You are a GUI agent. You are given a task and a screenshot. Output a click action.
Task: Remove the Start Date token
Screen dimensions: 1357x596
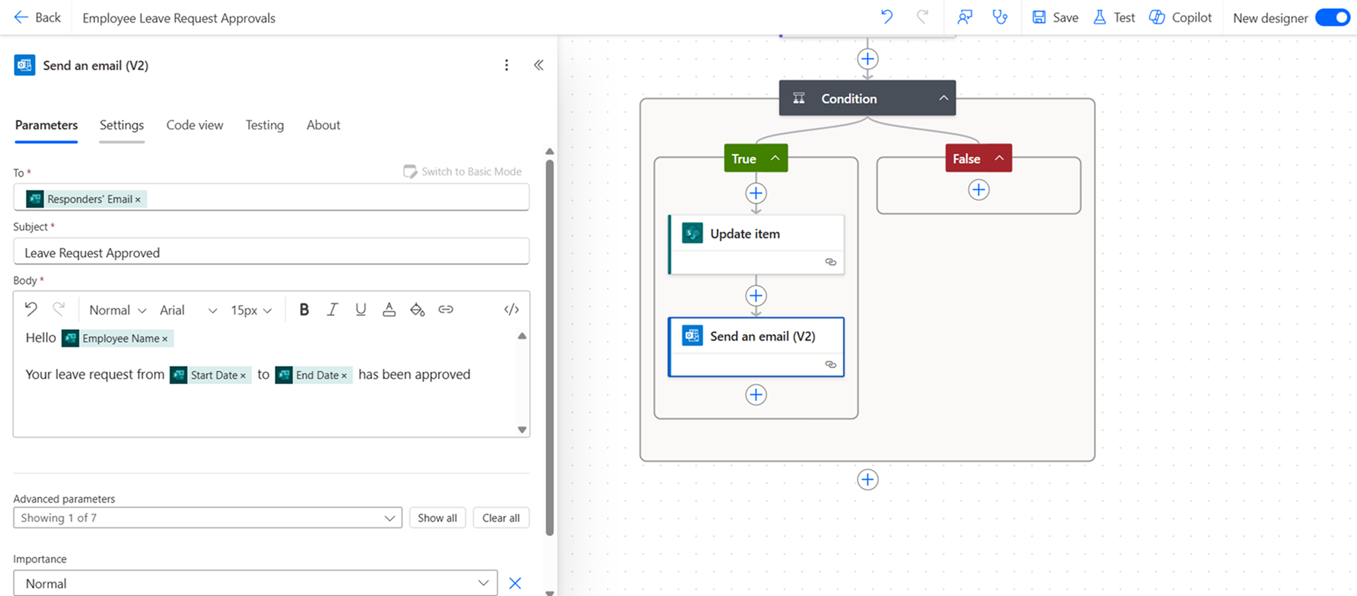(x=243, y=375)
